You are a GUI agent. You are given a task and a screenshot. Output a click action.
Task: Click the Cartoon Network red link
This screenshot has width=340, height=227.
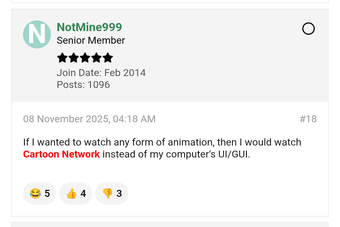[61, 154]
